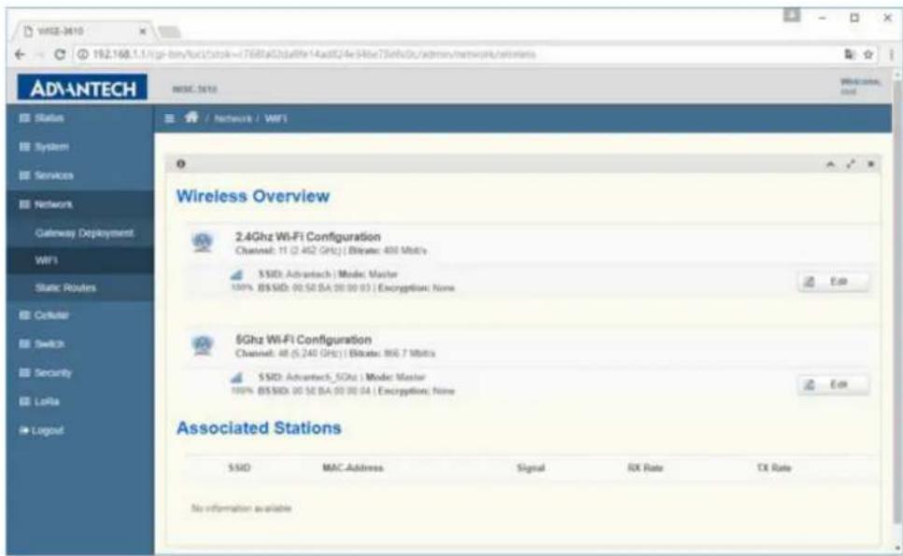Bookmark page with star icon

[868, 54]
